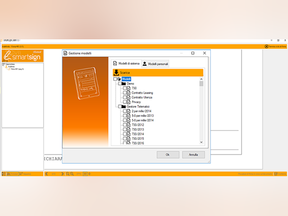The image size is (288, 216).
Task: Click the model list scroll down arrow
Action: (x=201, y=142)
